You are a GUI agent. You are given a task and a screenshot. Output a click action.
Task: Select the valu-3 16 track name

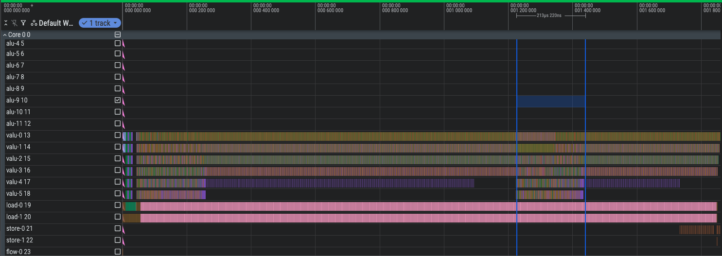[x=18, y=170]
